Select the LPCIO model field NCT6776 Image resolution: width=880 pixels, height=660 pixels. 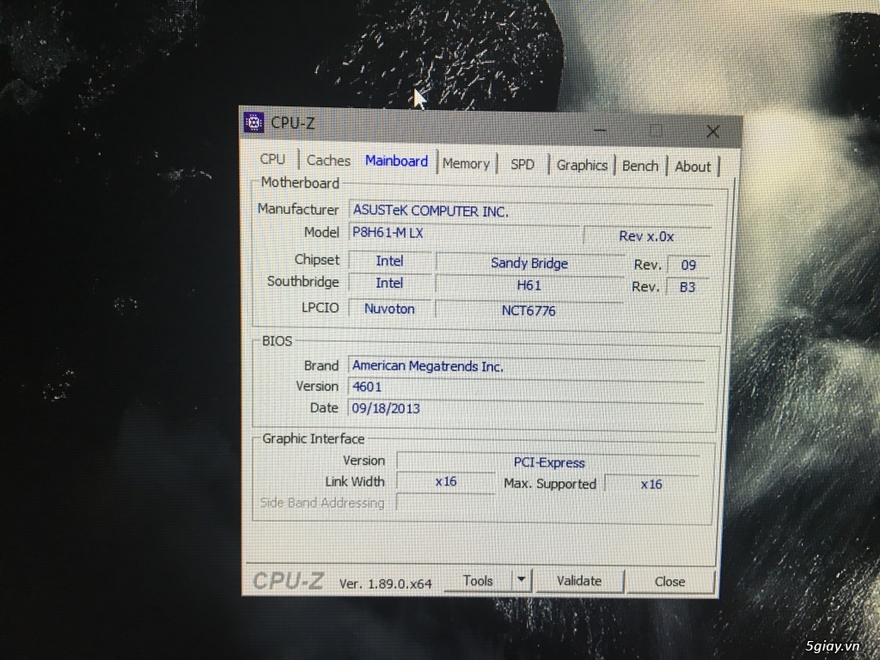tap(529, 310)
